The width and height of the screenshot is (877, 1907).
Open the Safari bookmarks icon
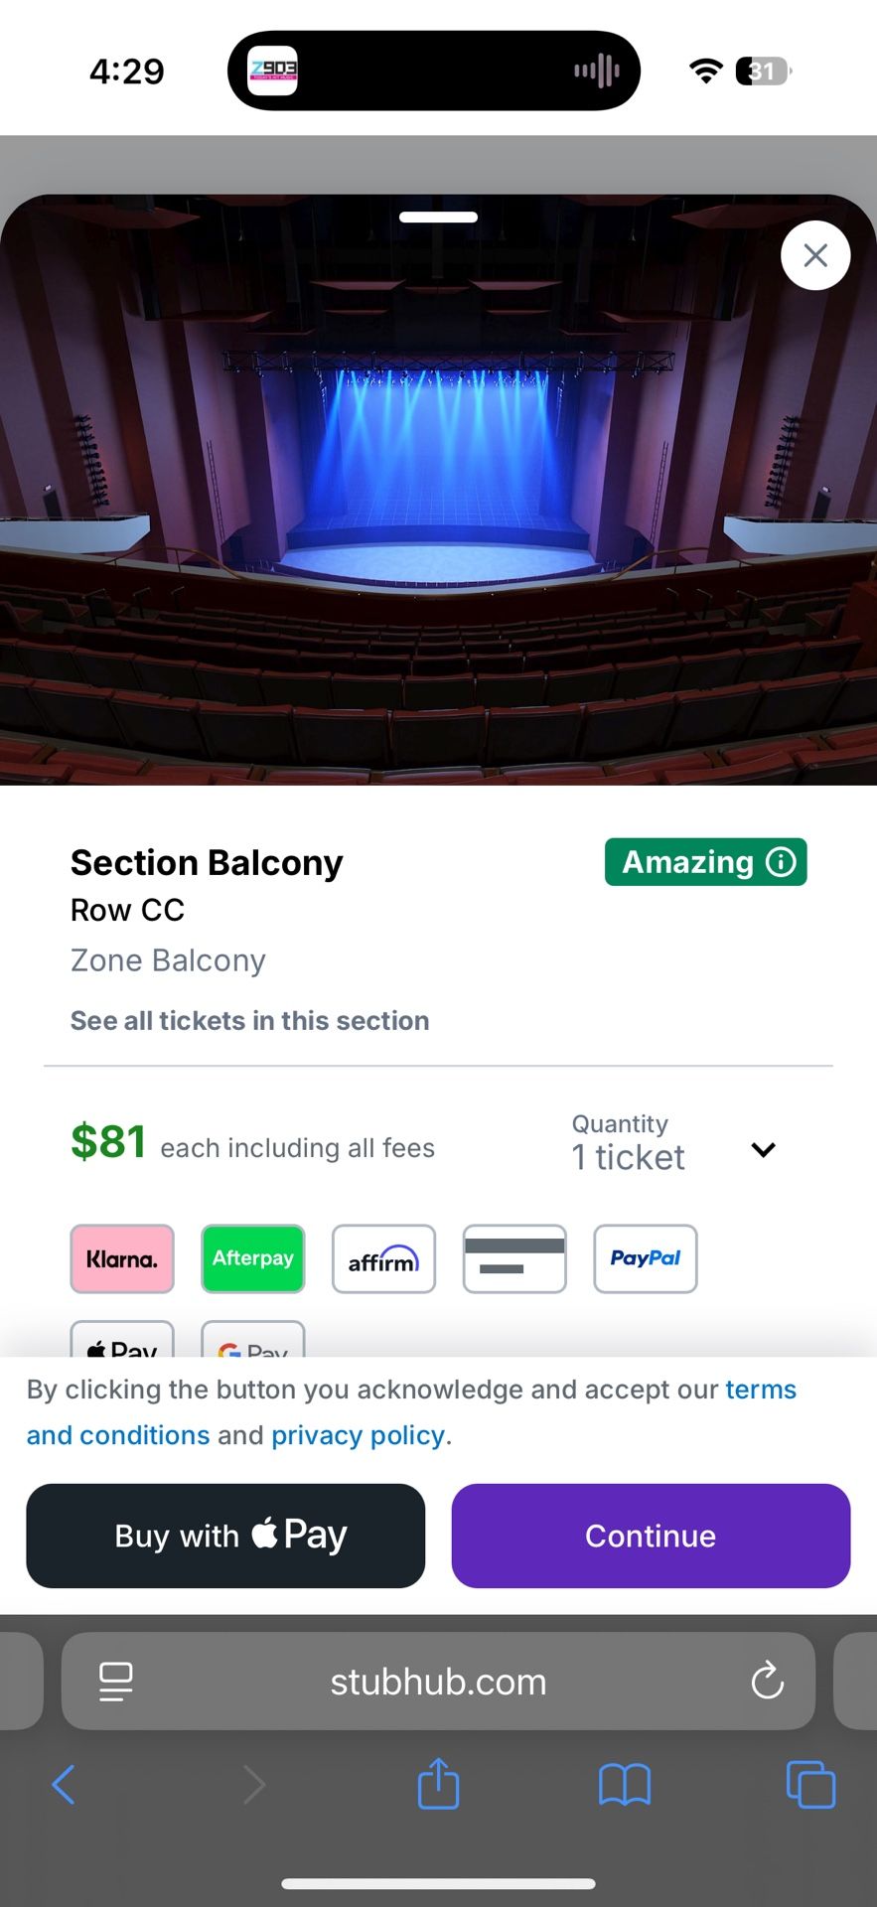click(x=625, y=1784)
